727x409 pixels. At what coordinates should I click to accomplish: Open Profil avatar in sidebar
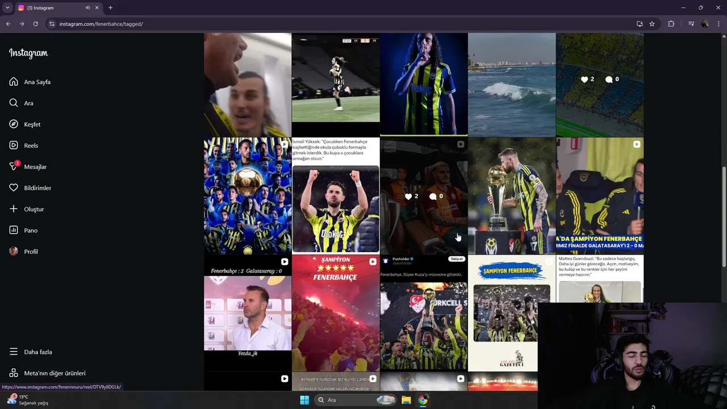pos(14,251)
